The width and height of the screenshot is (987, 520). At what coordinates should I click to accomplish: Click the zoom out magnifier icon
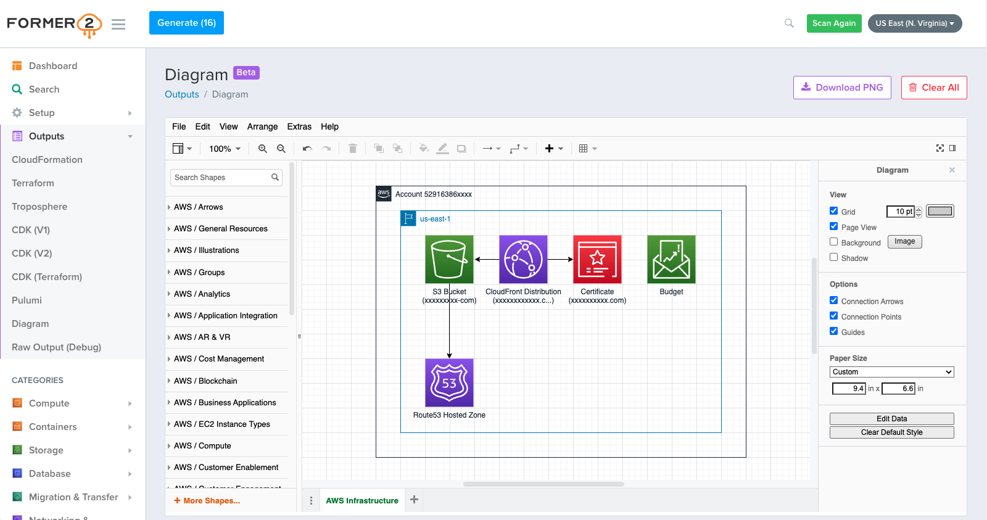[281, 149]
